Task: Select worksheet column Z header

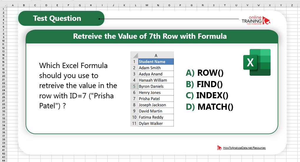Action: coord(292,5)
